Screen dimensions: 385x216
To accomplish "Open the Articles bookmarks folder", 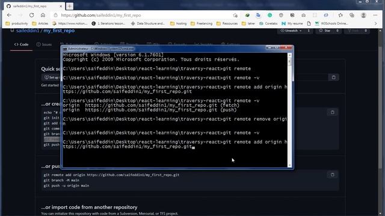I will tap(40, 23).
